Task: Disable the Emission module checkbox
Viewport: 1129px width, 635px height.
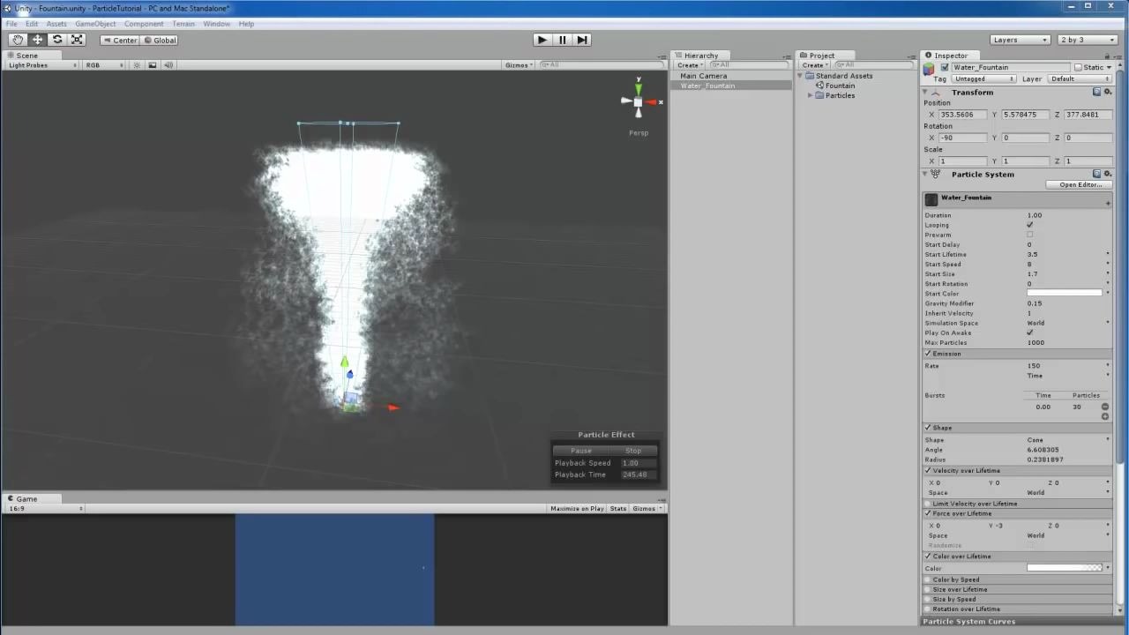Action: pos(927,354)
